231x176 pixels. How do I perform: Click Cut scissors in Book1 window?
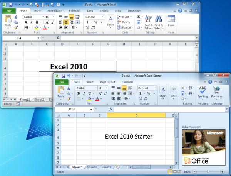pos(16,17)
